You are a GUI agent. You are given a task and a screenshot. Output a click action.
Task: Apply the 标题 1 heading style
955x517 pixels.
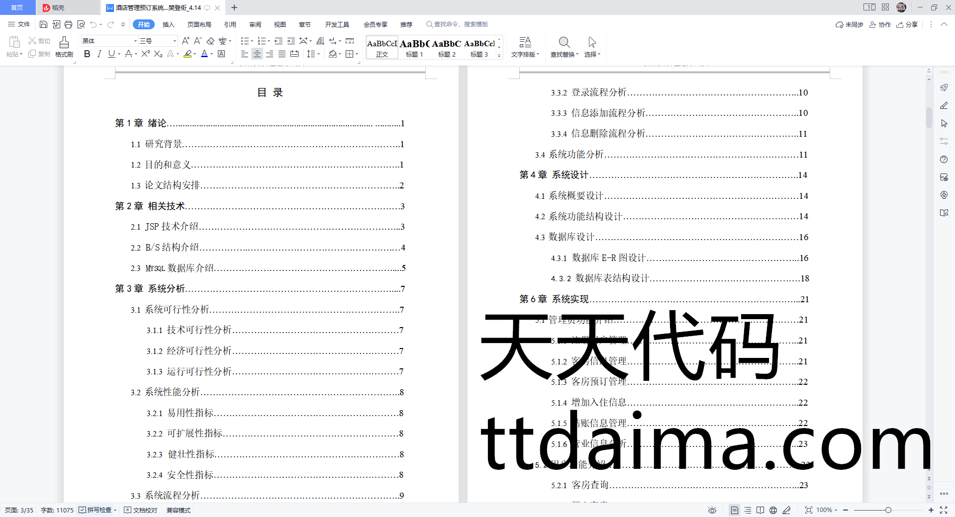(414, 48)
